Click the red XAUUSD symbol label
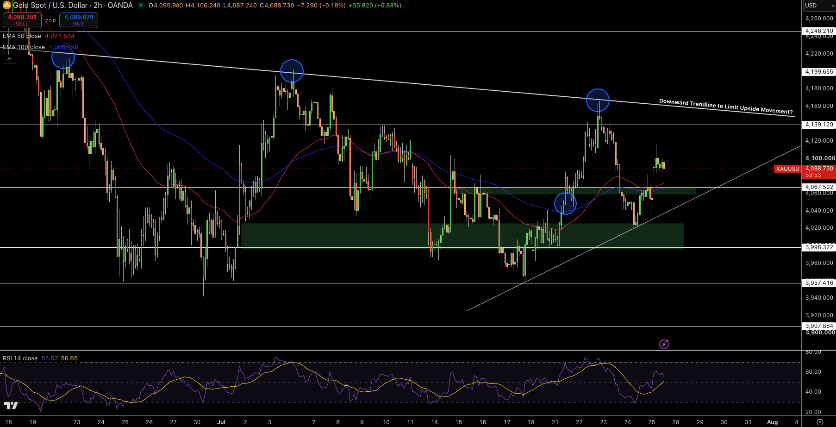This screenshot has height=427, width=836. (787, 169)
